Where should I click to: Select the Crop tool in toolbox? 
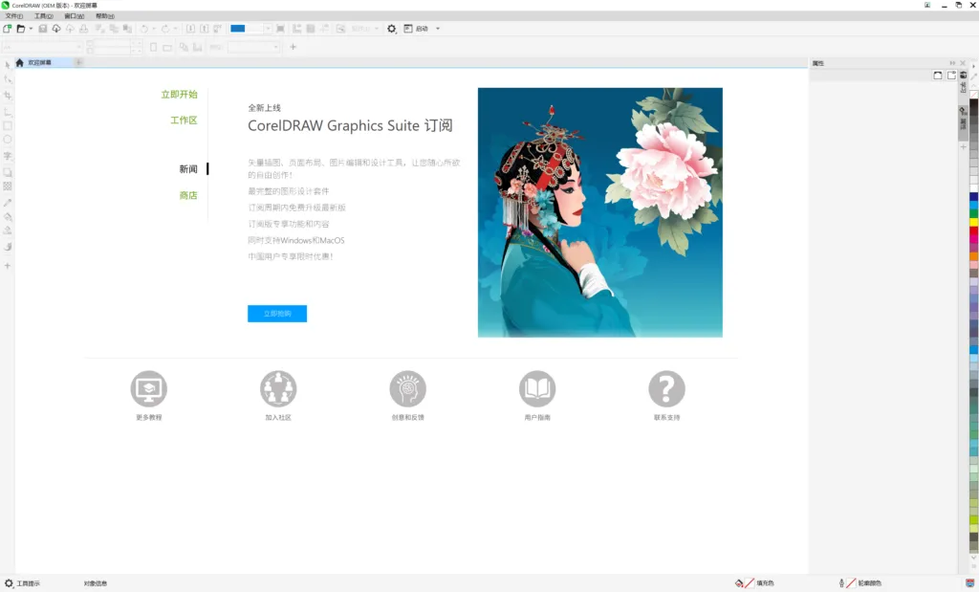pyautogui.click(x=8, y=96)
